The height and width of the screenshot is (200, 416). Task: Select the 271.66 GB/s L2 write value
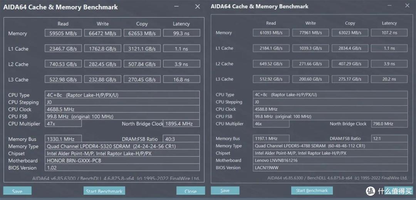pos(310,63)
